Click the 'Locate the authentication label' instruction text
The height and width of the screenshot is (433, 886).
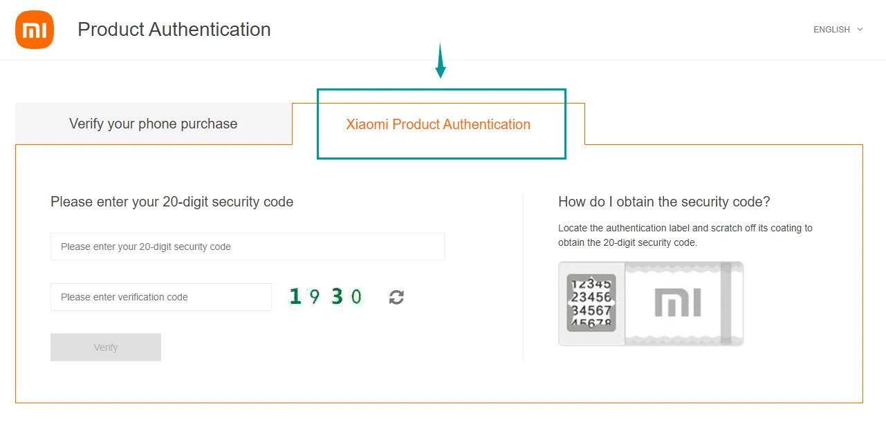click(x=685, y=235)
